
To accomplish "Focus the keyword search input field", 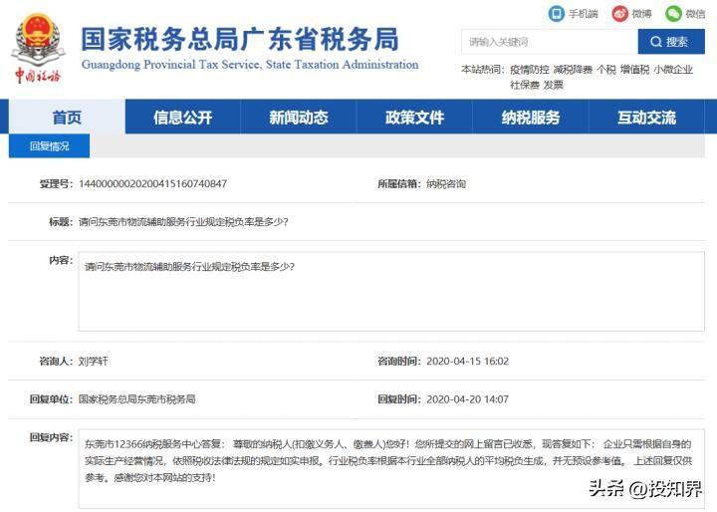I will pos(550,42).
